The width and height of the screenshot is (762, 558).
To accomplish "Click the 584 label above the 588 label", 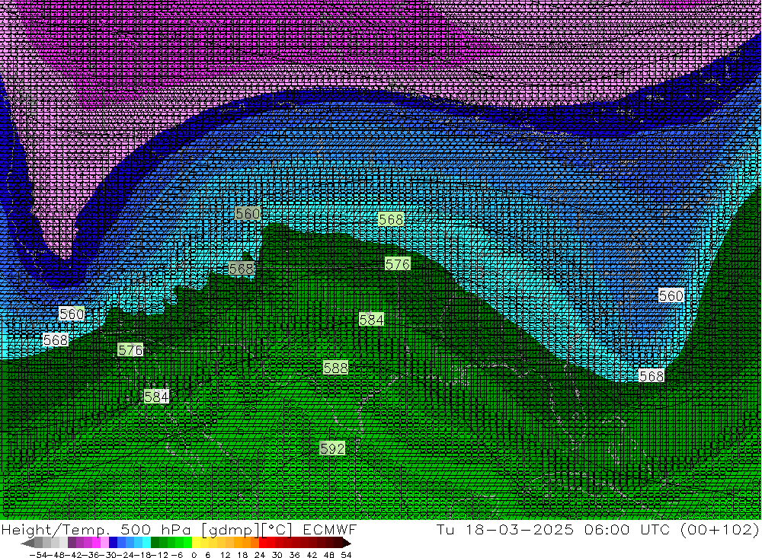I will point(371,319).
